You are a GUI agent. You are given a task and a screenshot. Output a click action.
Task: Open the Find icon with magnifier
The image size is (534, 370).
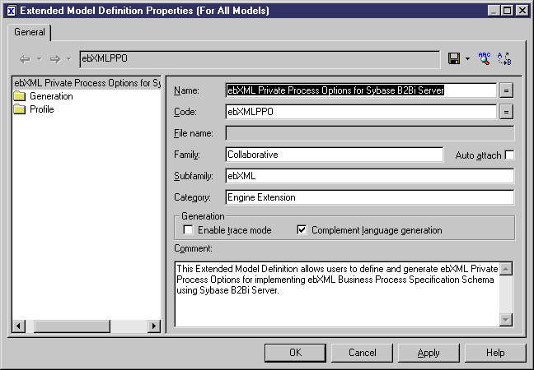tap(485, 58)
